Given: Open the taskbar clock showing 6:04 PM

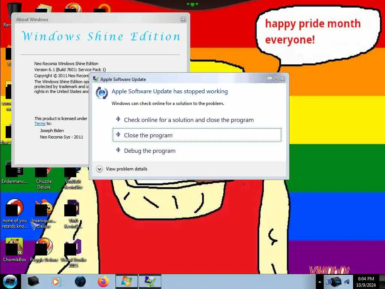Looking at the screenshot, I should (x=366, y=281).
